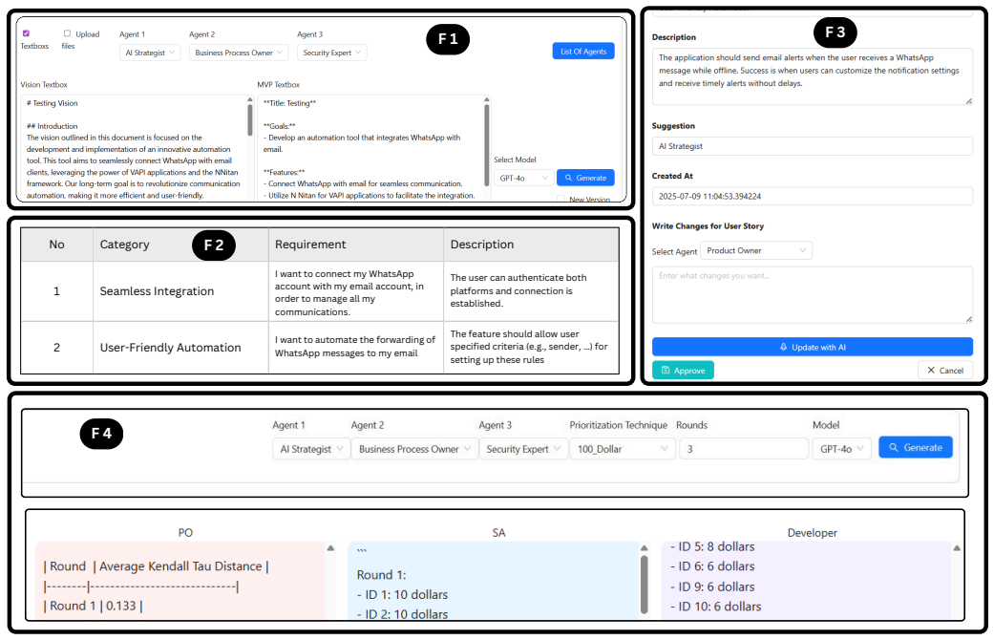The height and width of the screenshot is (640, 994).
Task: Click the MVP Textbox scrollbar
Action: click(487, 144)
